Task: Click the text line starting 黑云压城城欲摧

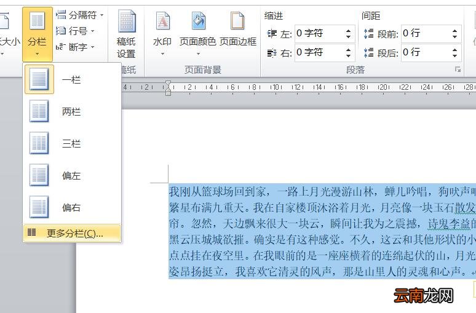Action: tap(322, 240)
